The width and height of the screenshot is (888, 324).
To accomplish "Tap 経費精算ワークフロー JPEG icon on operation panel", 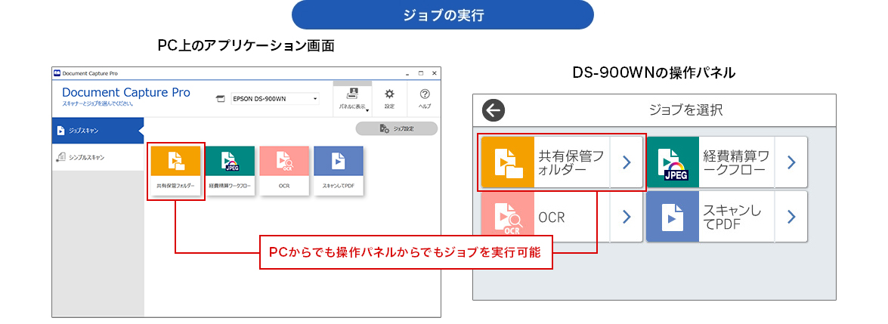I will (x=673, y=162).
